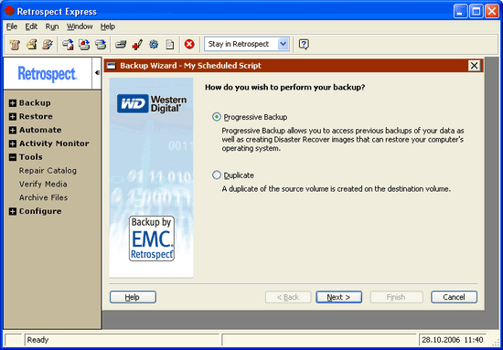Open the Run menu
Viewport: 503px width, 350px height.
[x=52, y=27]
